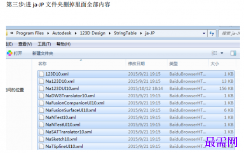The height and width of the screenshot is (153, 244).
Task: Click the file icon of NaNTestUI10.xml
Action: click(42, 125)
